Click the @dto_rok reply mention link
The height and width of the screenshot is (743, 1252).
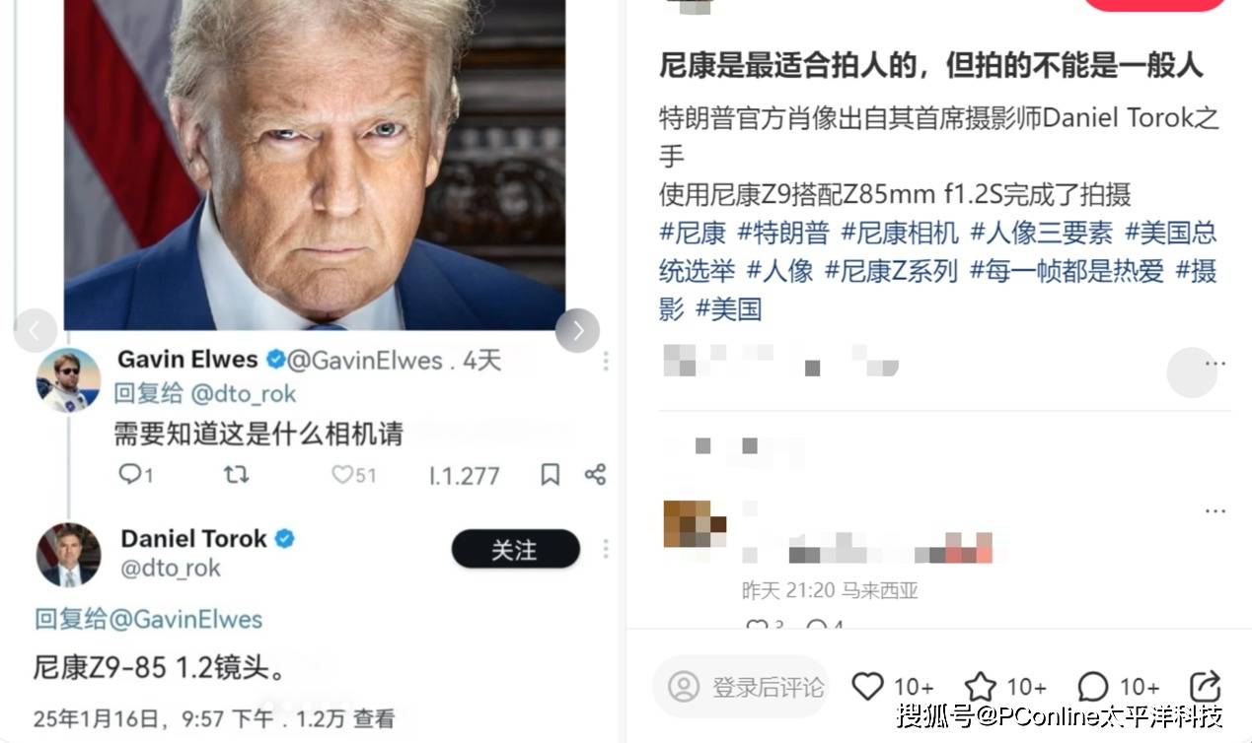click(x=243, y=393)
